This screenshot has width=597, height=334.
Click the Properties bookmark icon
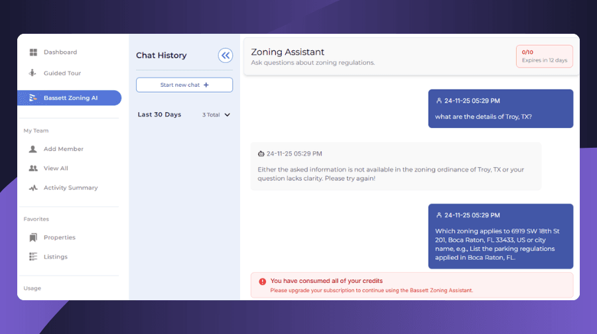point(33,237)
